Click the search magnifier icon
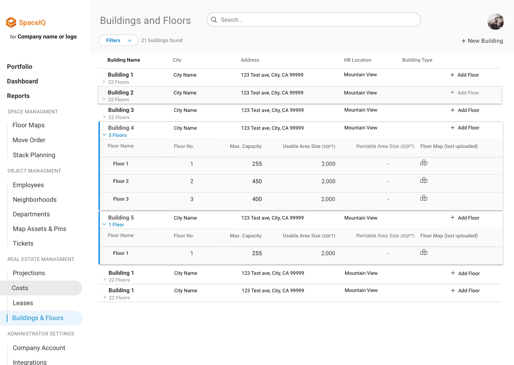This screenshot has width=514, height=365. pyautogui.click(x=214, y=20)
